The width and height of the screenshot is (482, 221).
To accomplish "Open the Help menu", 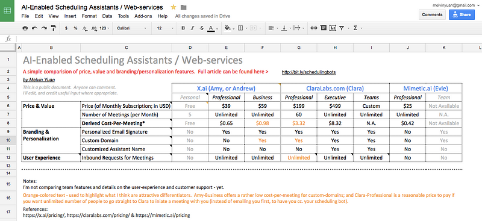I will 162,16.
